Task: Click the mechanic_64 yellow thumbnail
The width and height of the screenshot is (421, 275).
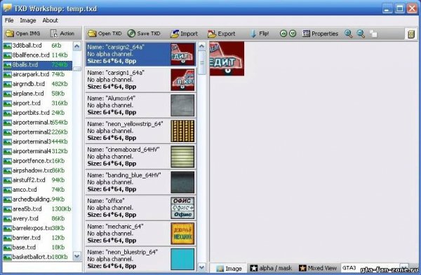Action: point(182,234)
